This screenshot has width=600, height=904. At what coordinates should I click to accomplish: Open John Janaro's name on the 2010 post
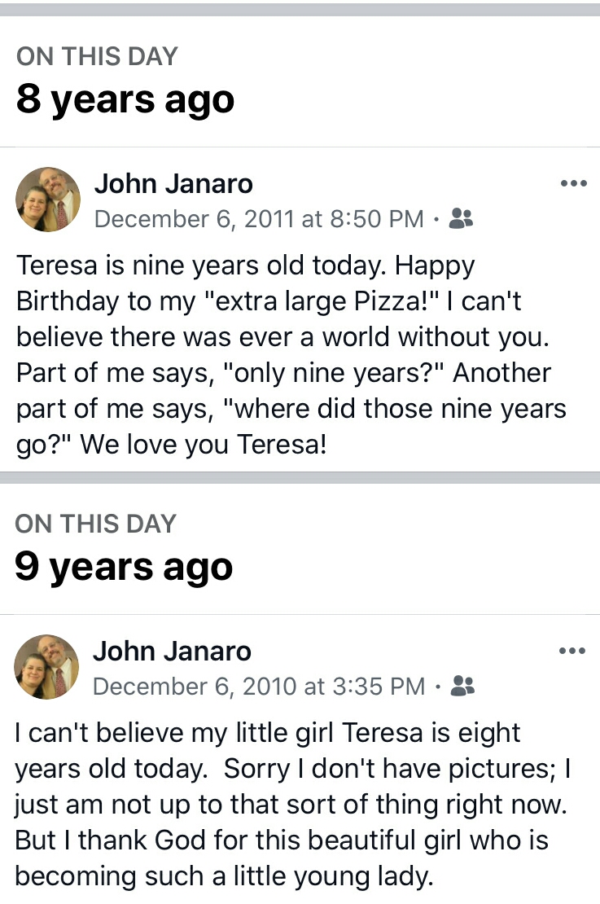tap(173, 651)
